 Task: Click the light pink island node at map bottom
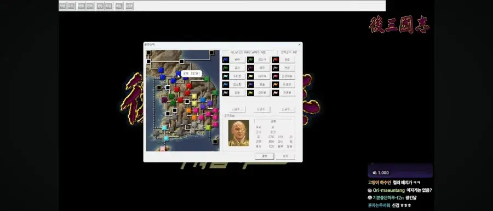(162, 149)
